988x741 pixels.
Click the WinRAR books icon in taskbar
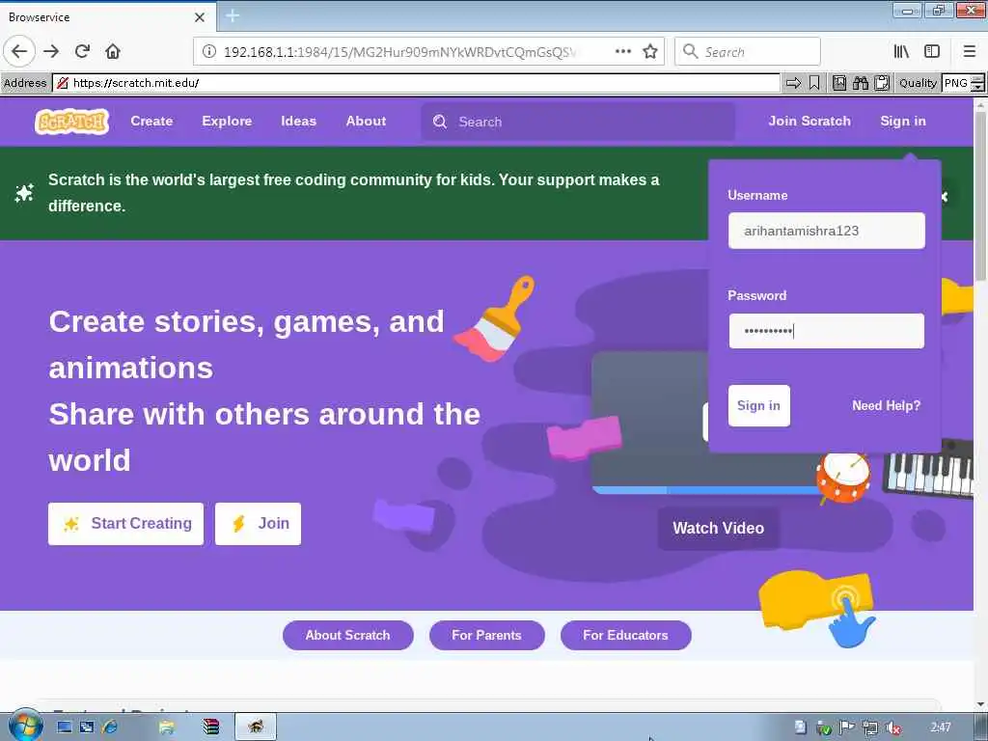point(211,727)
